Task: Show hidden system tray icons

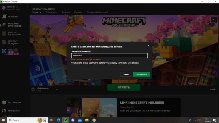Action: (195, 120)
